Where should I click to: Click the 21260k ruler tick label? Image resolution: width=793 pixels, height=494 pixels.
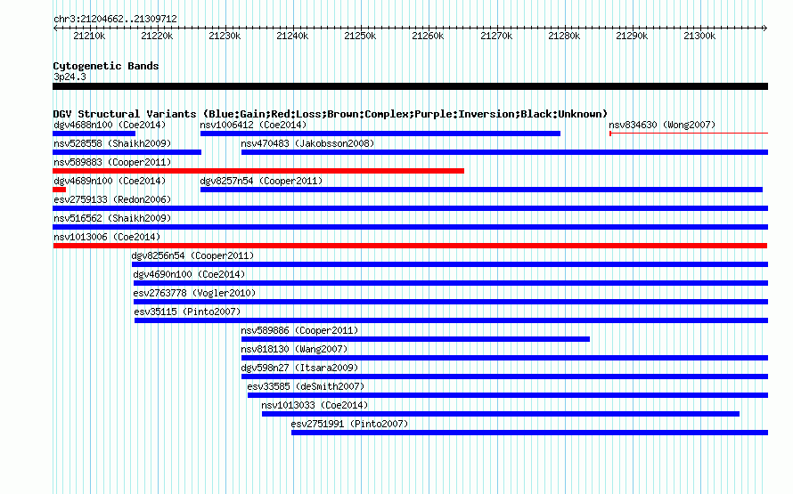(x=429, y=36)
